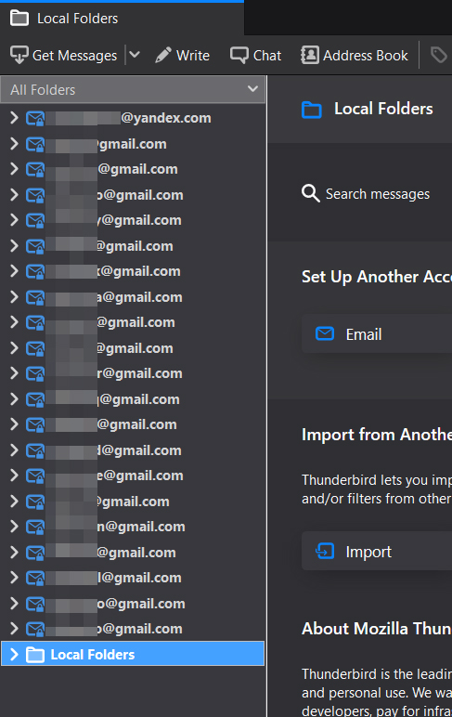The width and height of the screenshot is (452, 717).
Task: Select the account ending a@gmail.com
Action: (133, 297)
